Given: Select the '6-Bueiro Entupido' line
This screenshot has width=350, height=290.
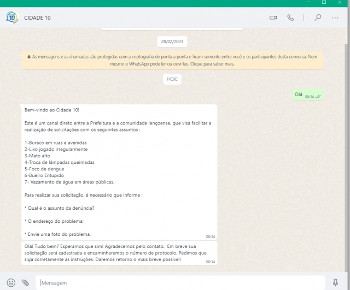Looking at the screenshot, I should point(44,175).
